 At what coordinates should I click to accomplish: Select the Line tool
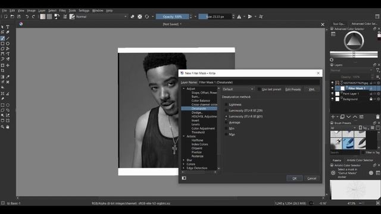8,38
